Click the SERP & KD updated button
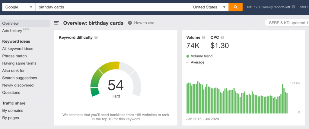The width and height of the screenshot is (309, 129). pos(287,23)
